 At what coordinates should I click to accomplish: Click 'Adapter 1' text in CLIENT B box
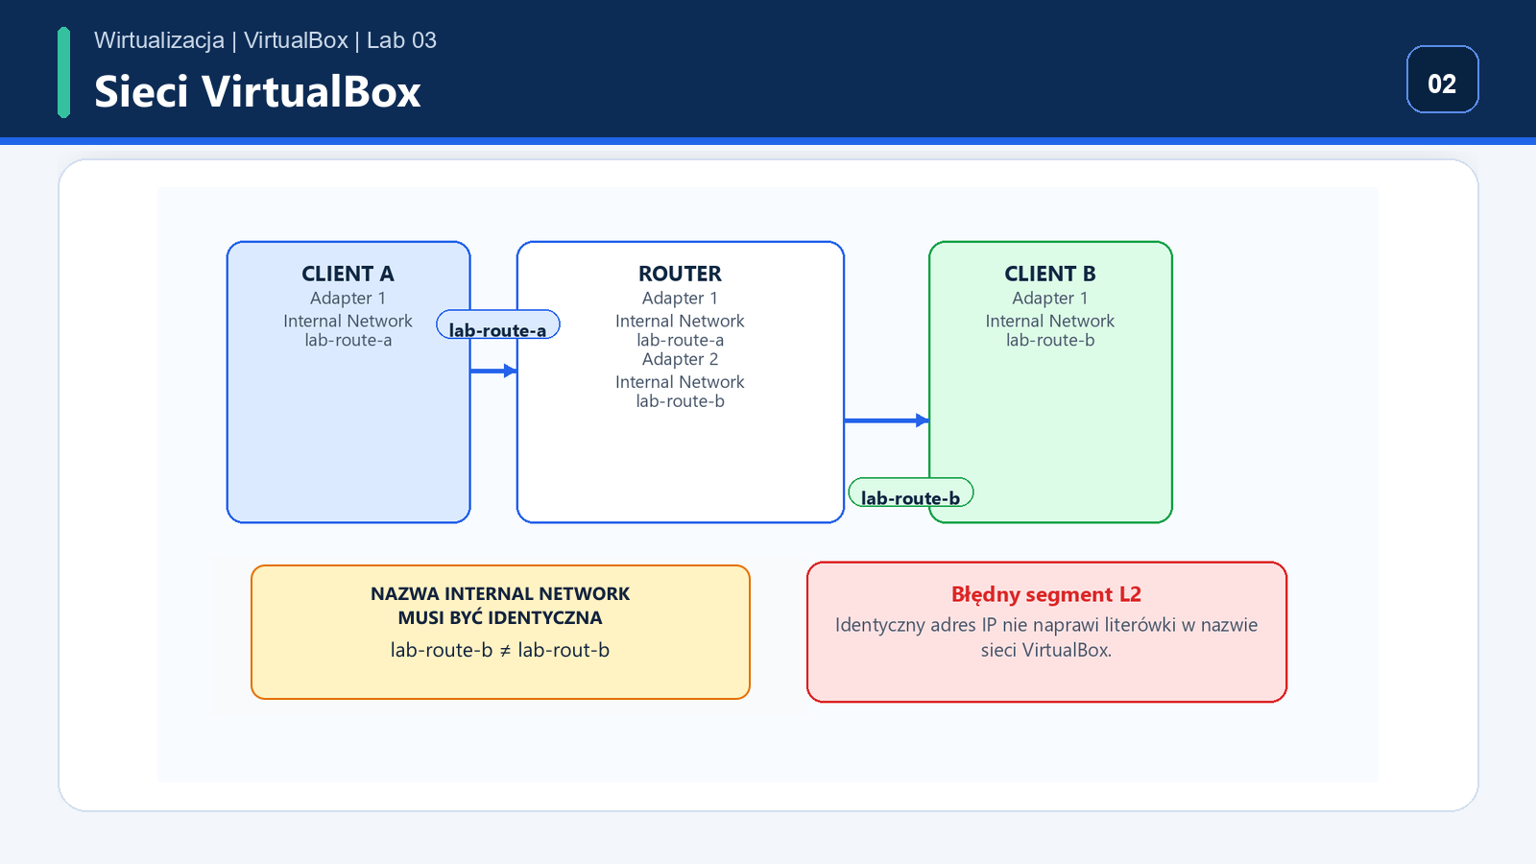tap(1050, 299)
